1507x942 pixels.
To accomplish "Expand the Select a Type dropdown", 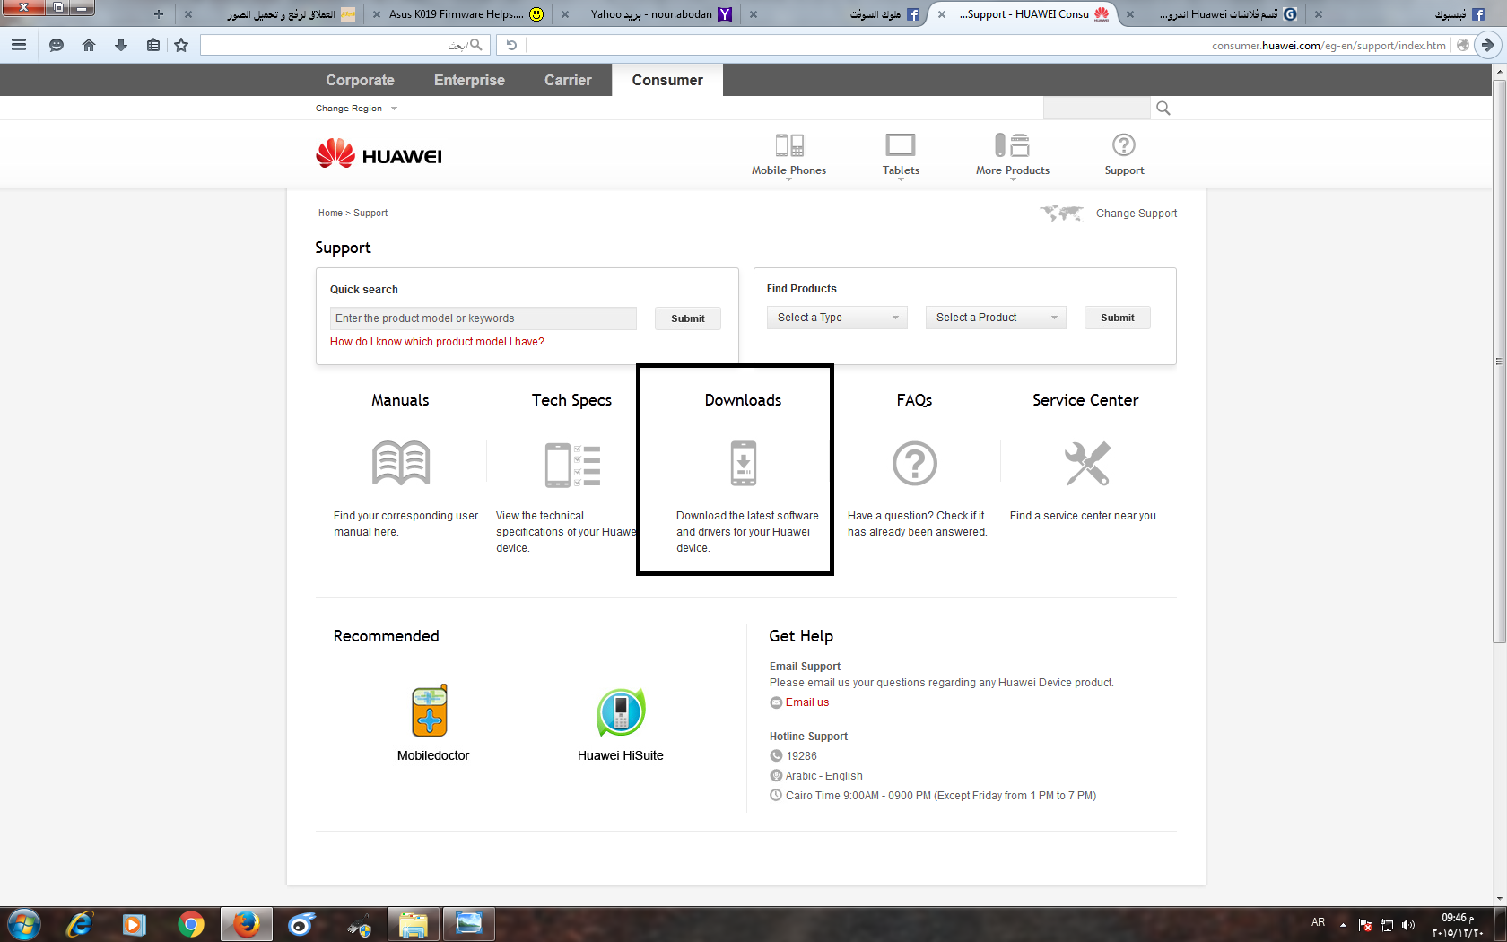I will [x=837, y=318].
